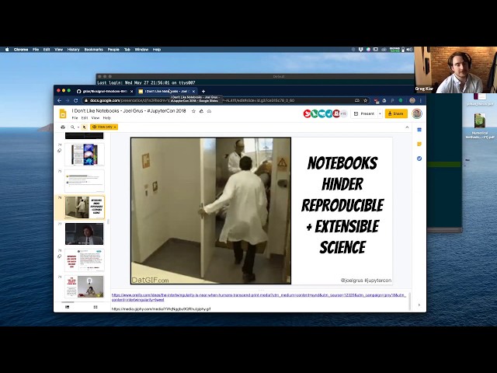This screenshot has width=497, height=373.
Task: Click the yellow Share button
Action: pos(396,113)
